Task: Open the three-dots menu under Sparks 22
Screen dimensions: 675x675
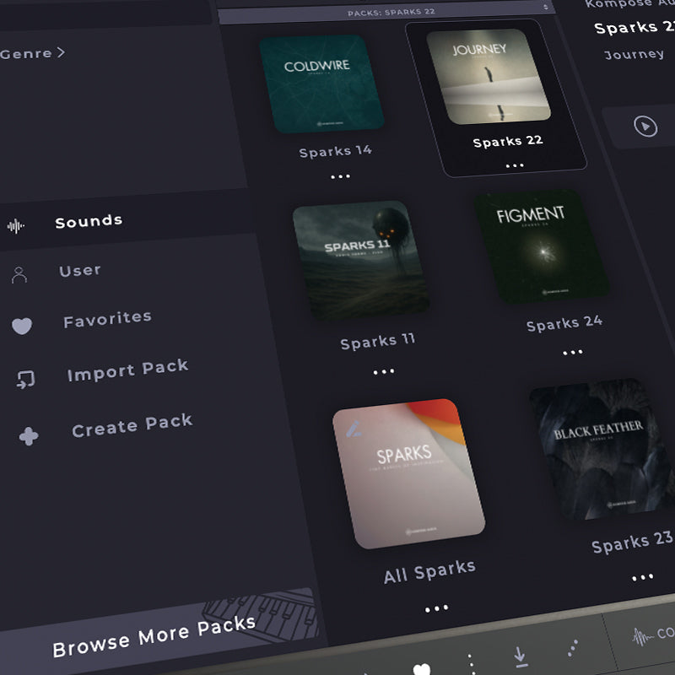Action: [515, 165]
